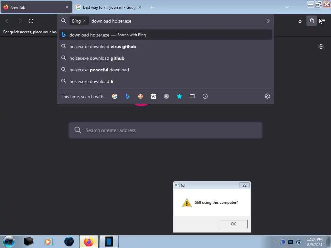The width and height of the screenshot is (331, 248).
Task: Open the black box taskbar icon
Action: 28,242
